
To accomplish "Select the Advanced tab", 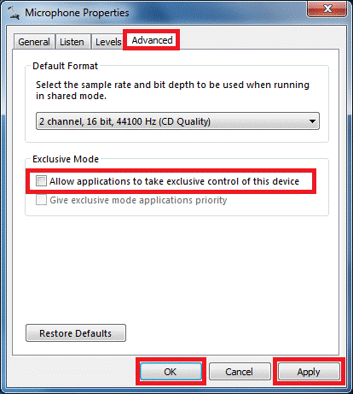I will click(152, 40).
